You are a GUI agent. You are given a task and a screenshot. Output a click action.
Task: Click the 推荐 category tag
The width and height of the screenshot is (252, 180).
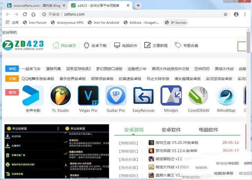click(12, 92)
